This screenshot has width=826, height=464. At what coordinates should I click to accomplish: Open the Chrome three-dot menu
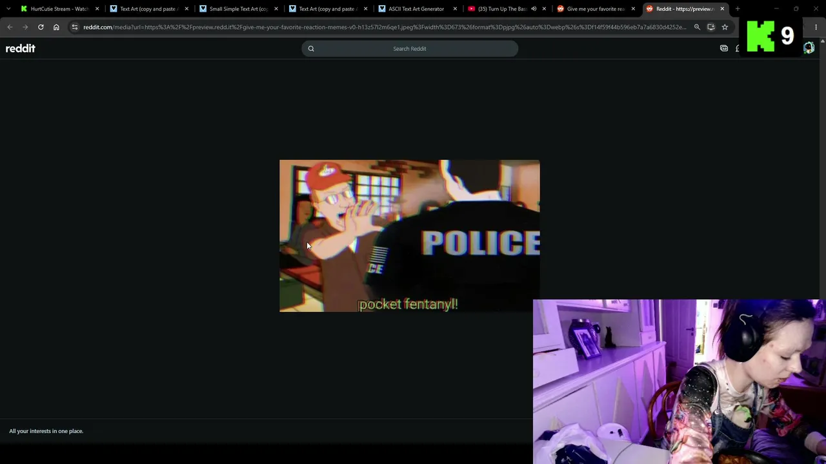pos(816,27)
